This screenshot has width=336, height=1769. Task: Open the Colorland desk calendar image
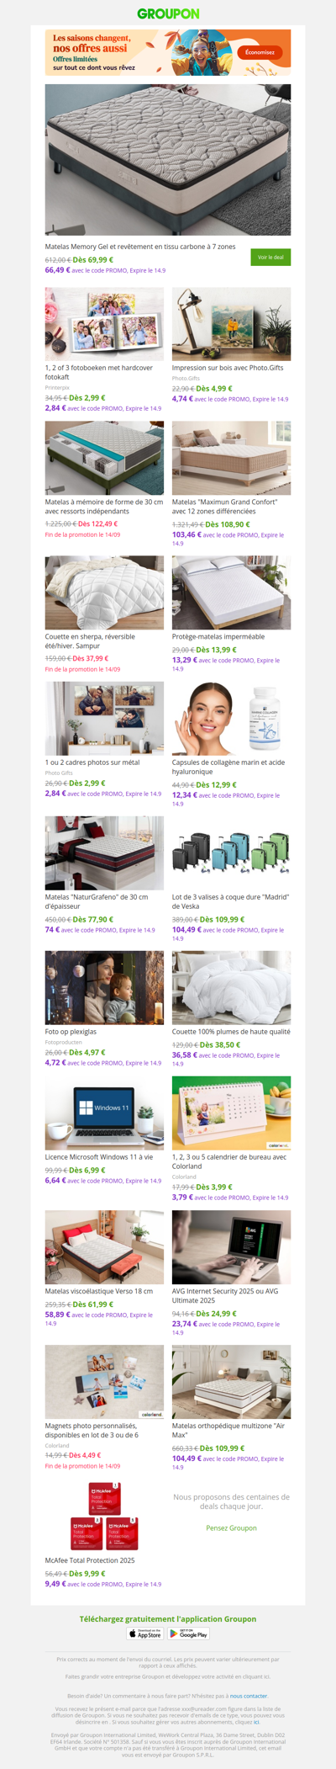click(x=231, y=1113)
